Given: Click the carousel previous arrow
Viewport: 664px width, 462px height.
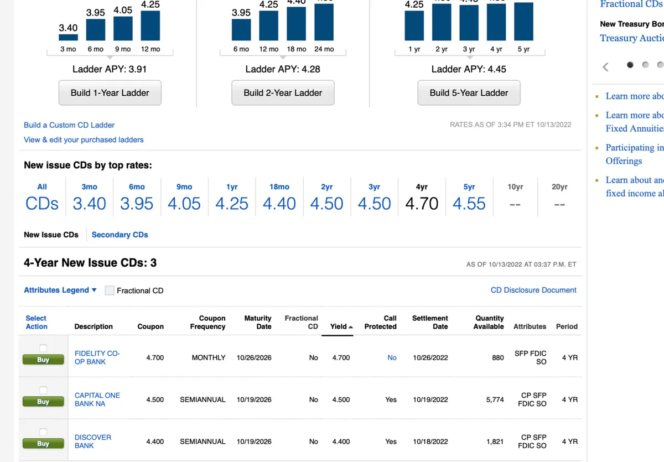Looking at the screenshot, I should [605, 67].
